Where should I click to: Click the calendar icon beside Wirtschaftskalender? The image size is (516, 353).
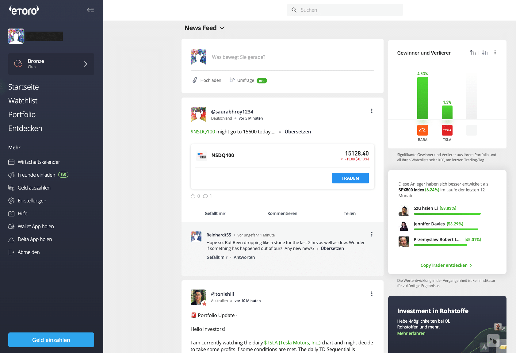pyautogui.click(x=11, y=162)
